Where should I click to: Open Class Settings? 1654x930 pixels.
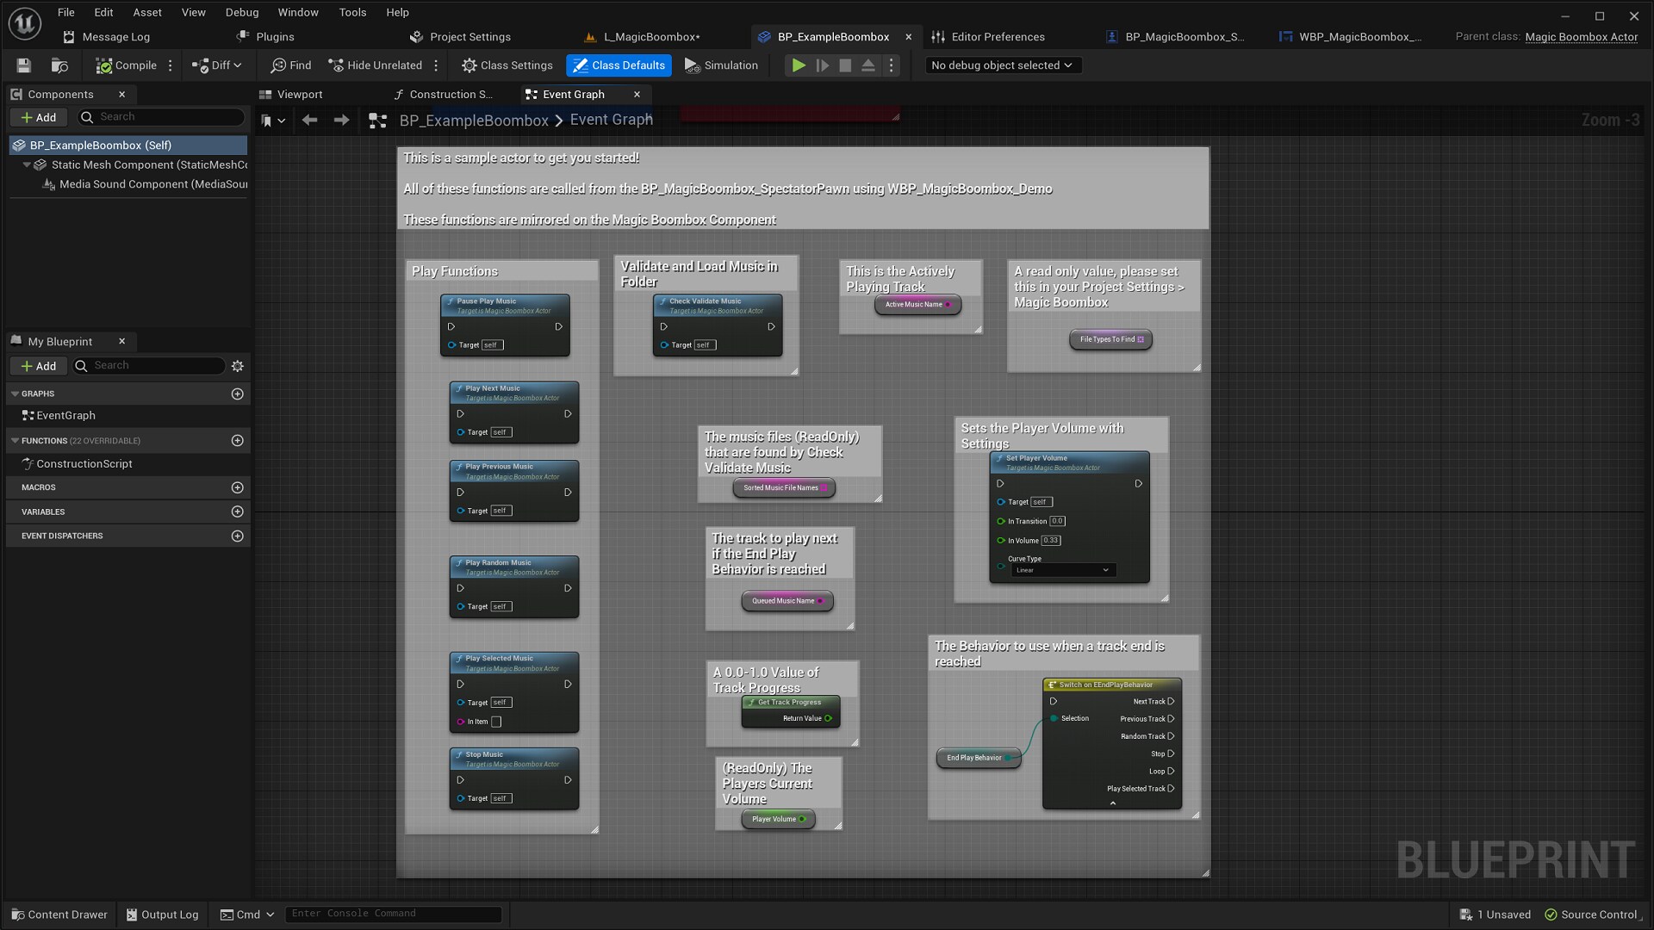tap(507, 65)
